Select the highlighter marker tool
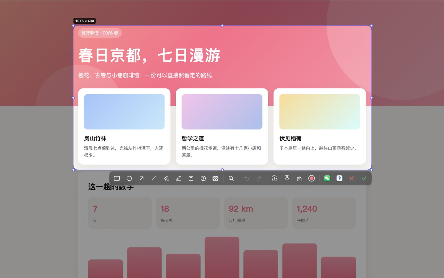444x278 pixels. (x=178, y=178)
